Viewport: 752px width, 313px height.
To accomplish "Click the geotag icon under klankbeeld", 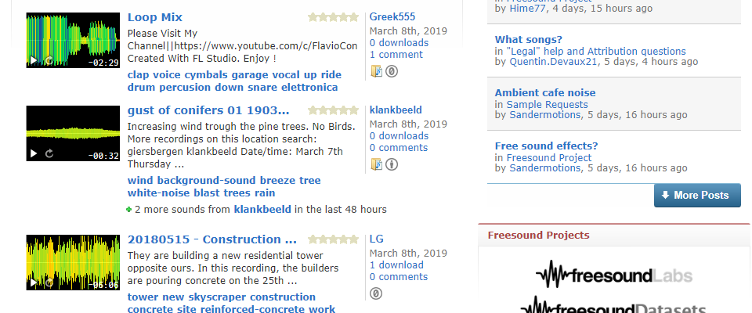I will (377, 164).
